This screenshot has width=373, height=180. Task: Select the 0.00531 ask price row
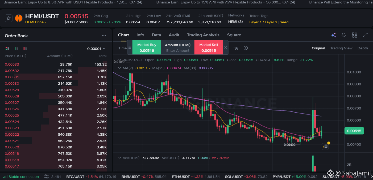coord(56,77)
